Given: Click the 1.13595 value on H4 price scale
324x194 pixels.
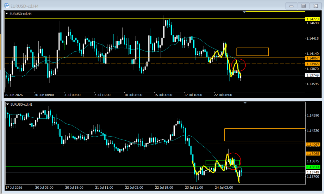Looking at the screenshot, I should tap(312, 84).
